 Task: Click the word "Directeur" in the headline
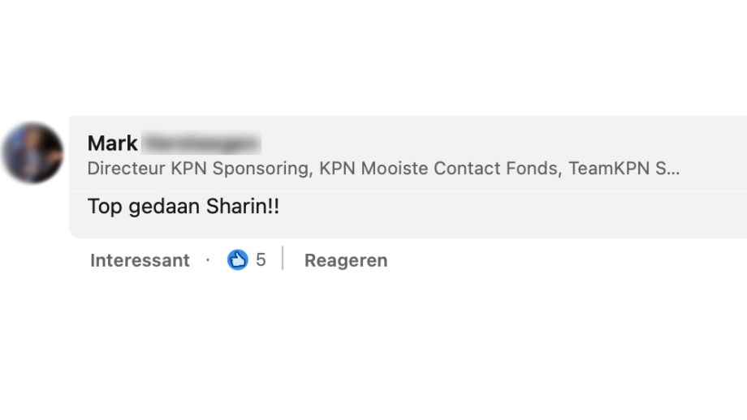(x=126, y=169)
